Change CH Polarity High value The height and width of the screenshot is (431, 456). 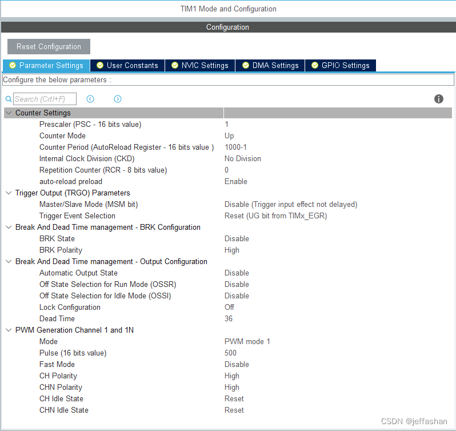pyautogui.click(x=232, y=376)
